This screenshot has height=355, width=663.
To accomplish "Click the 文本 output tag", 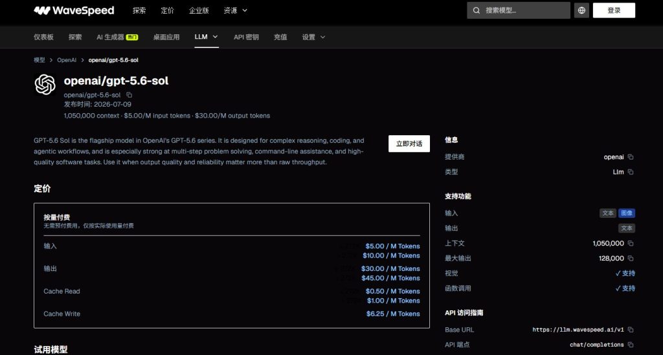I will pyautogui.click(x=627, y=228).
